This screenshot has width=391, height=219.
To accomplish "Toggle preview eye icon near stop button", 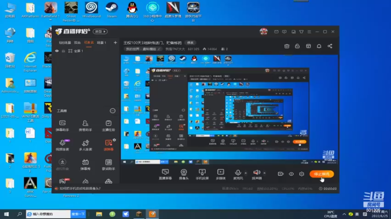I will (291, 174).
